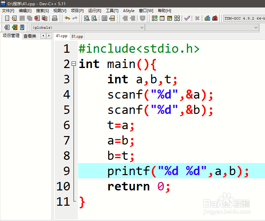Open the 视图[V] menu
The height and width of the screenshot is (221, 265).
[x=60, y=11]
